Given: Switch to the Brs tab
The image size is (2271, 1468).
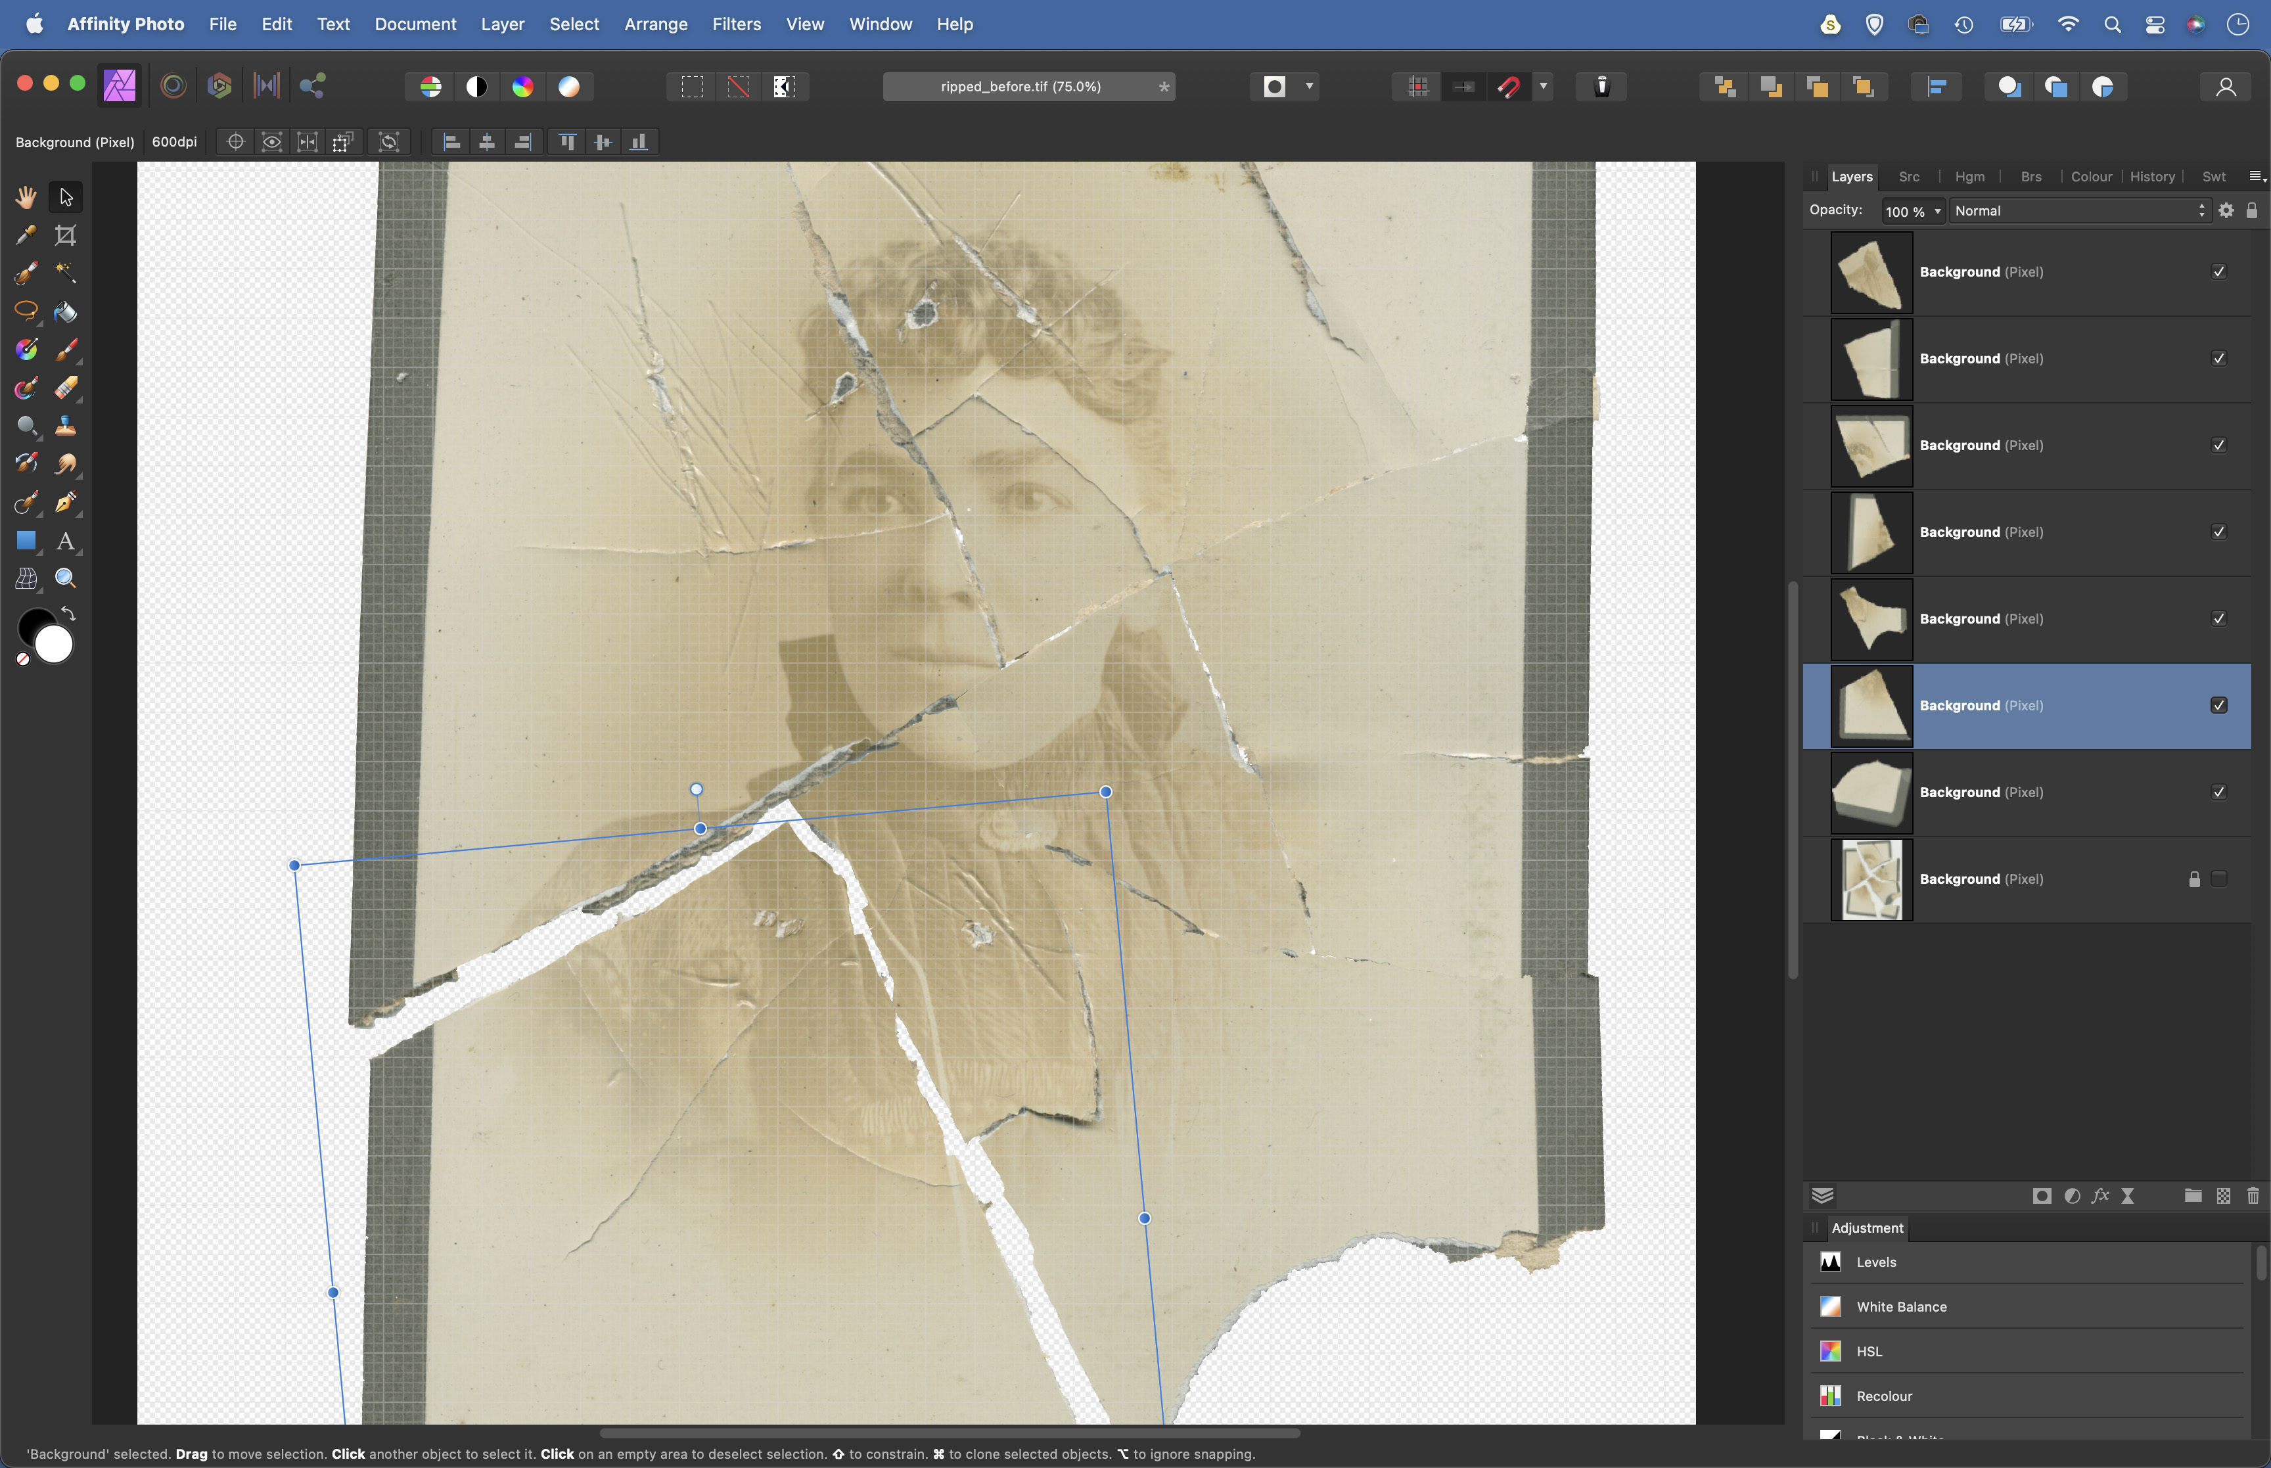Looking at the screenshot, I should coord(2031,176).
